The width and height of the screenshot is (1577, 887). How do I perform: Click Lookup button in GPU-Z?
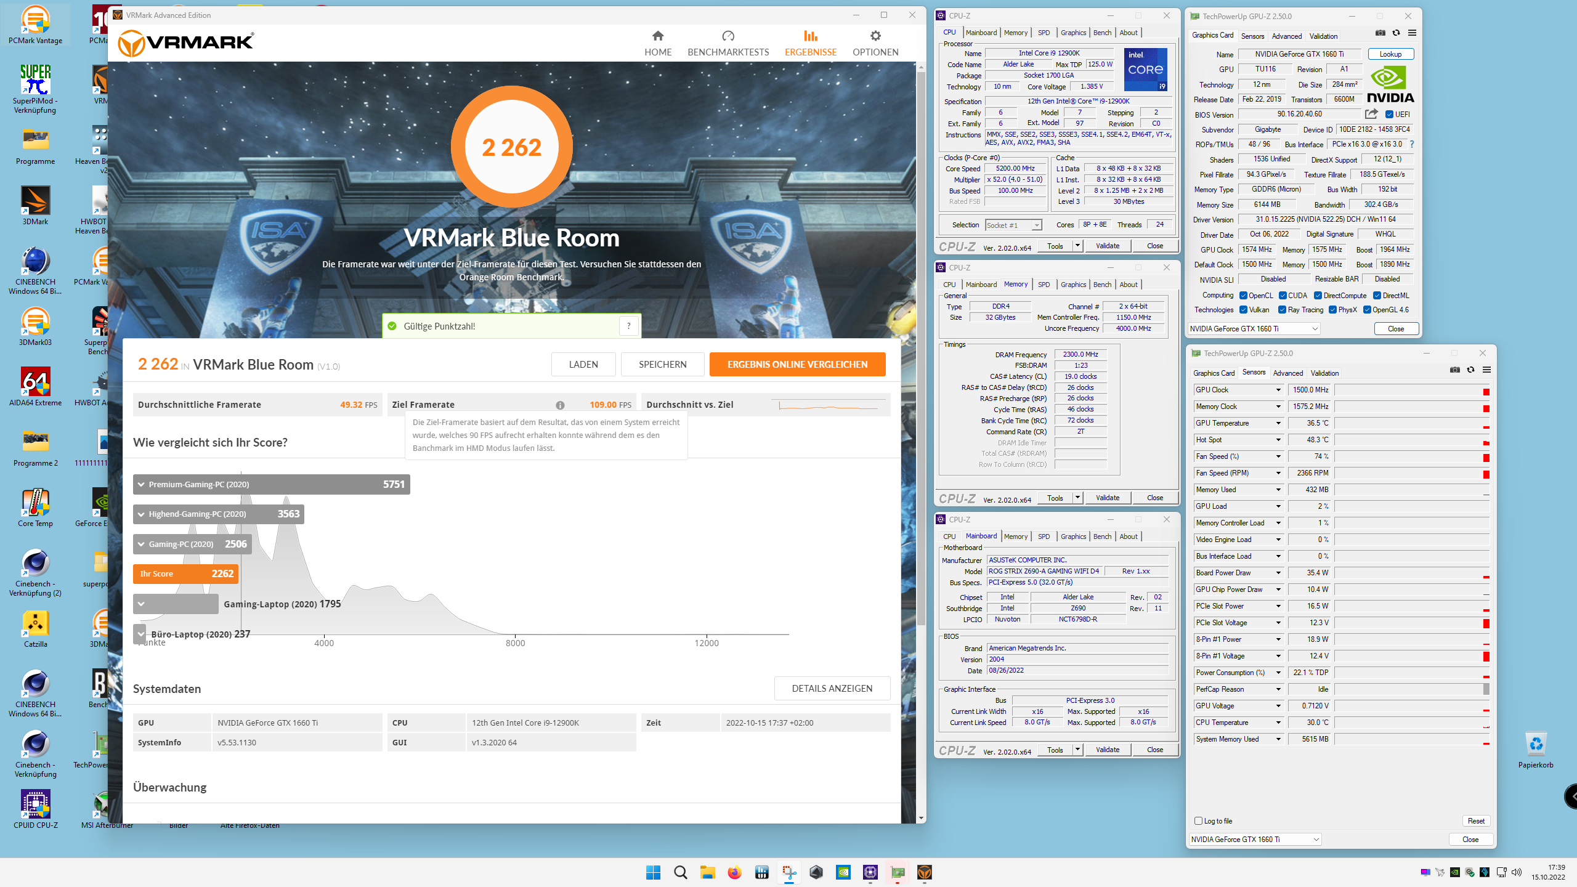click(x=1390, y=54)
